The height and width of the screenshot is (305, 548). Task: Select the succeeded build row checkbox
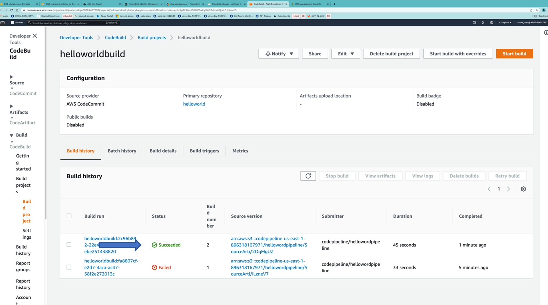[x=69, y=245]
